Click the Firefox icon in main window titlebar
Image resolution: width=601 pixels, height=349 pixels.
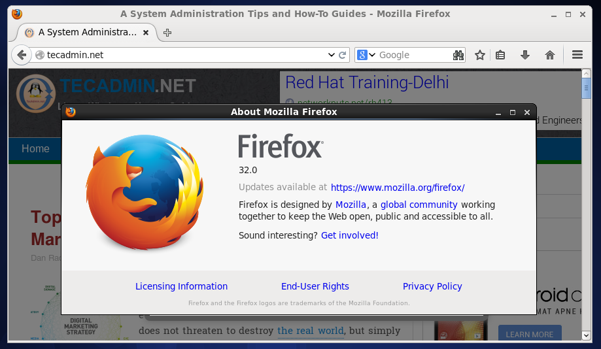pyautogui.click(x=17, y=14)
